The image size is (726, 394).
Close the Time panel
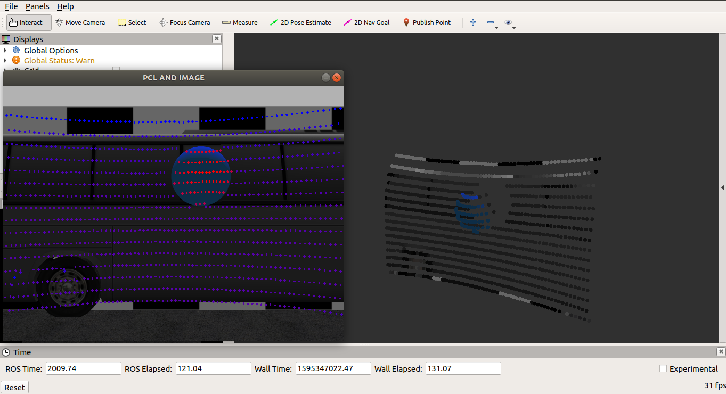[721, 351]
